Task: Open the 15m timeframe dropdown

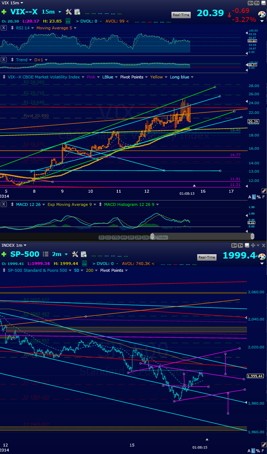Action: pos(59,12)
